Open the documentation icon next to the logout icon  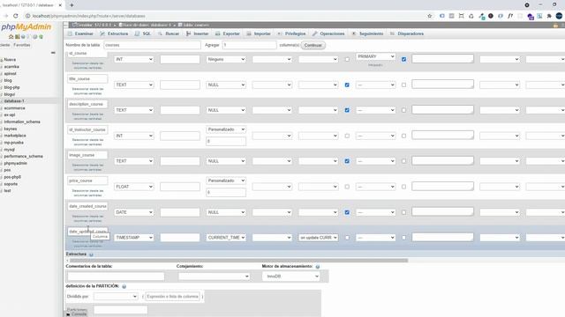coord(23,37)
